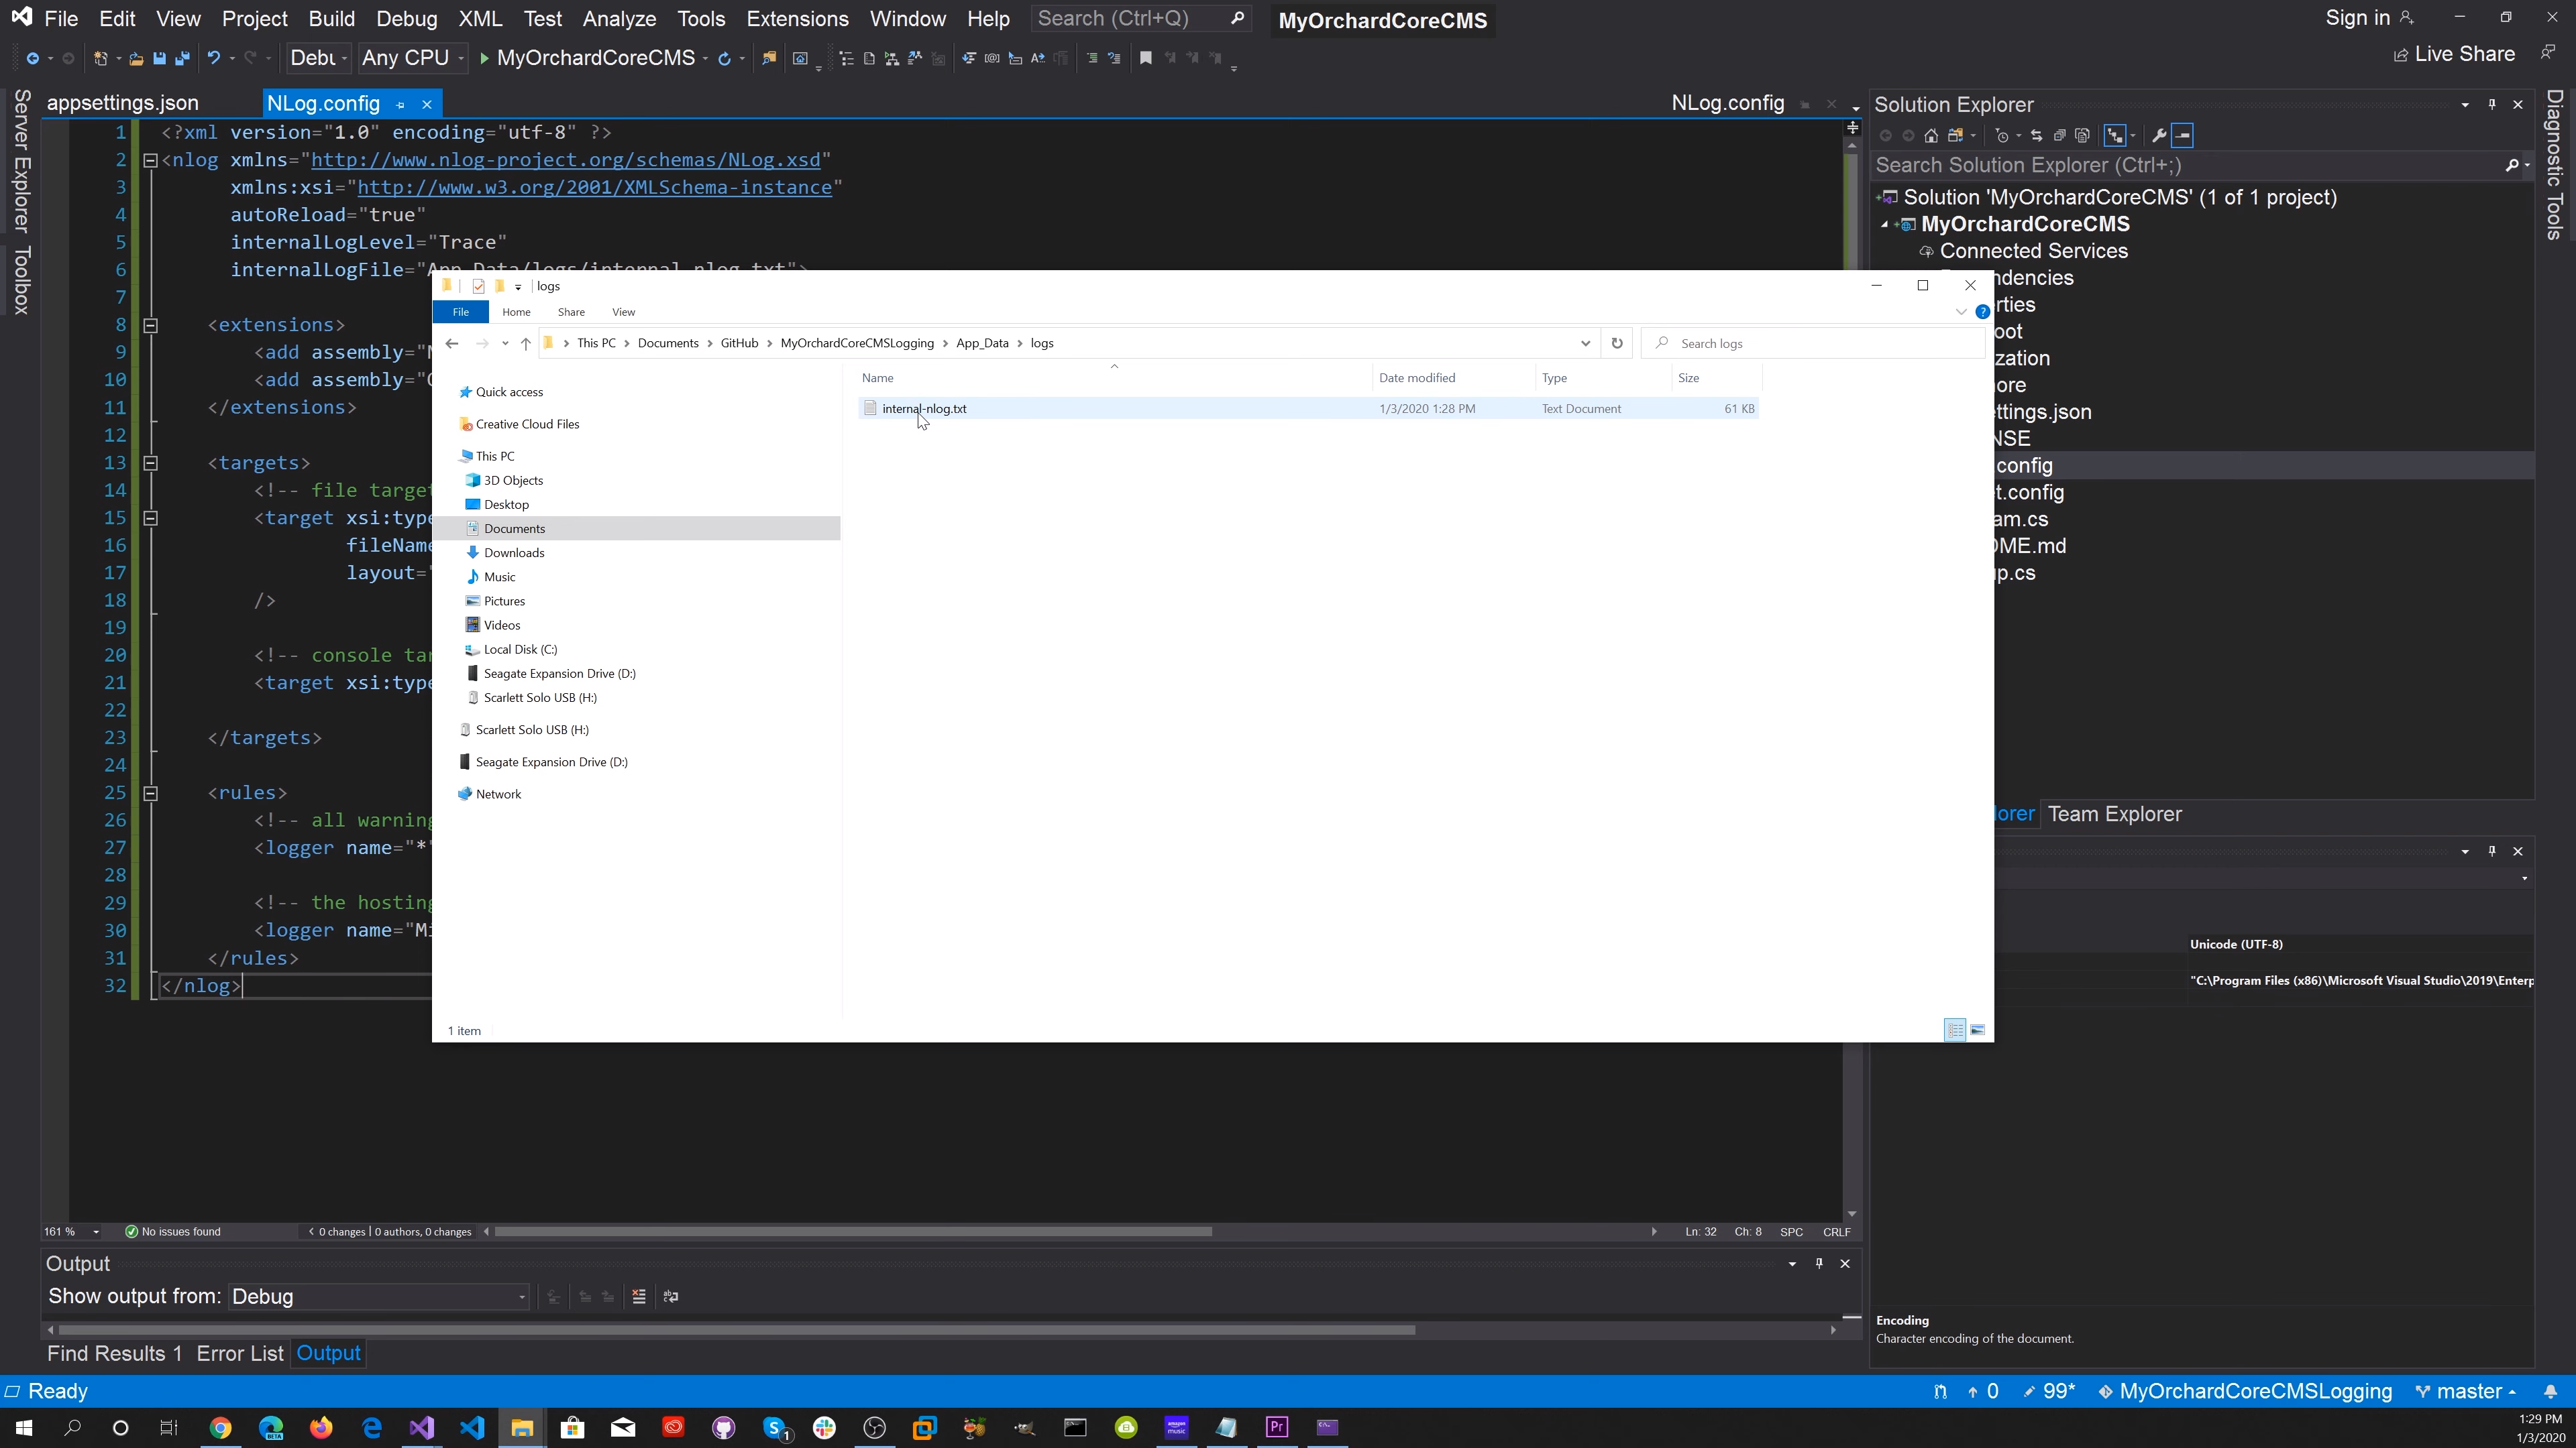The width and height of the screenshot is (2576, 1448).
Task: Undo the last edit in Visual Studio
Action: coord(213,59)
